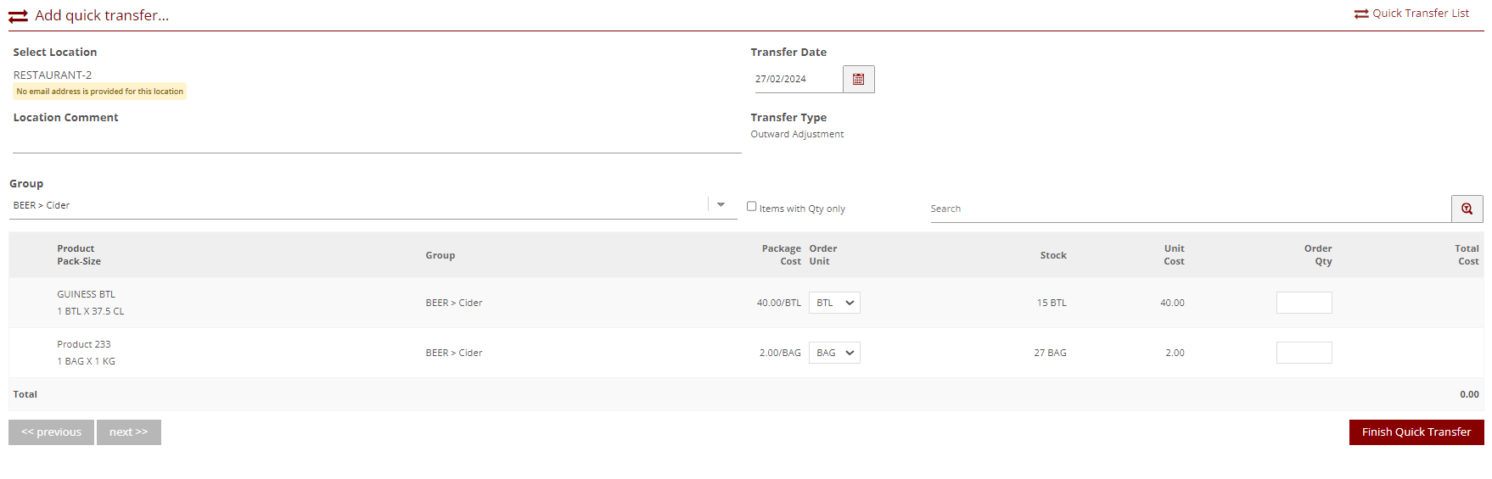Open the Transfer Date calendar picker

(x=858, y=79)
